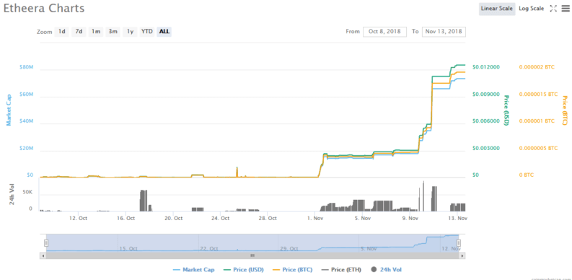Set zoom to 7d

[79, 32]
